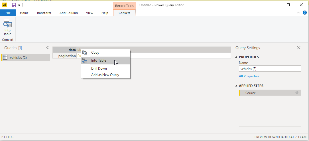Click the Into Table menu icon
This screenshot has height=141, width=309.
[85, 61]
